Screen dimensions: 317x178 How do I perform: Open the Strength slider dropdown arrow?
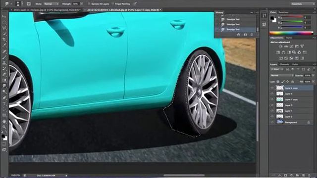[82, 4]
